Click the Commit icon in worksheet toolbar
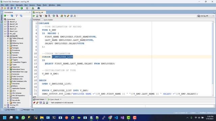Viewport: 216px width, 121px height. pyautogui.click(x=54, y=16)
